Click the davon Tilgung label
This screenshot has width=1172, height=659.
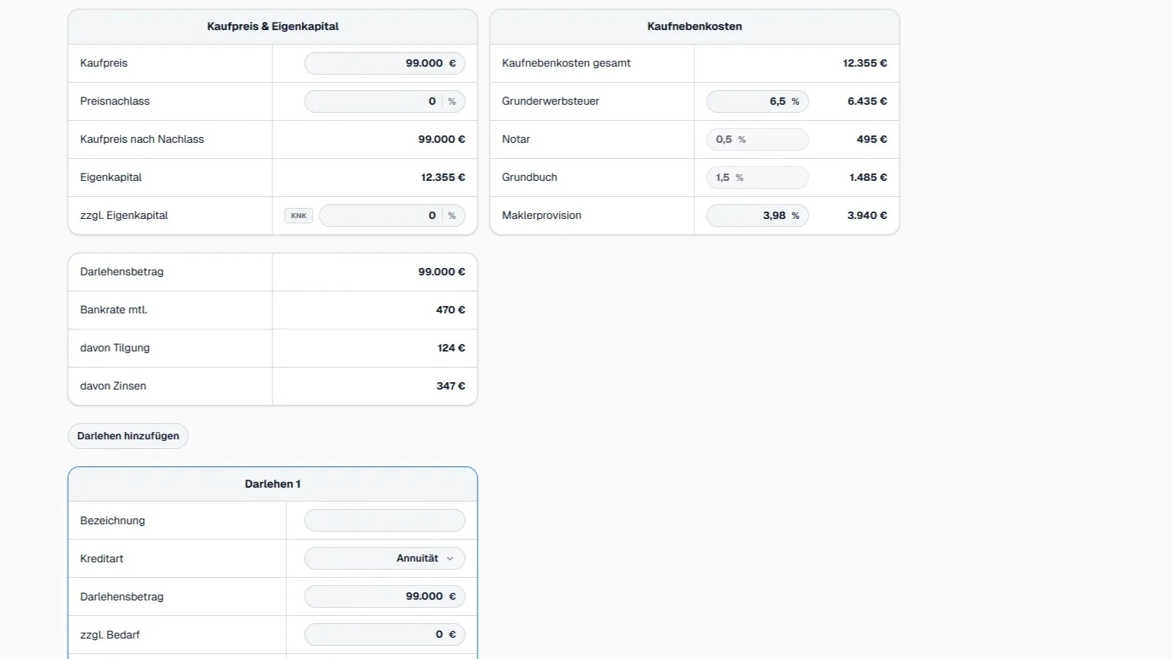click(115, 348)
